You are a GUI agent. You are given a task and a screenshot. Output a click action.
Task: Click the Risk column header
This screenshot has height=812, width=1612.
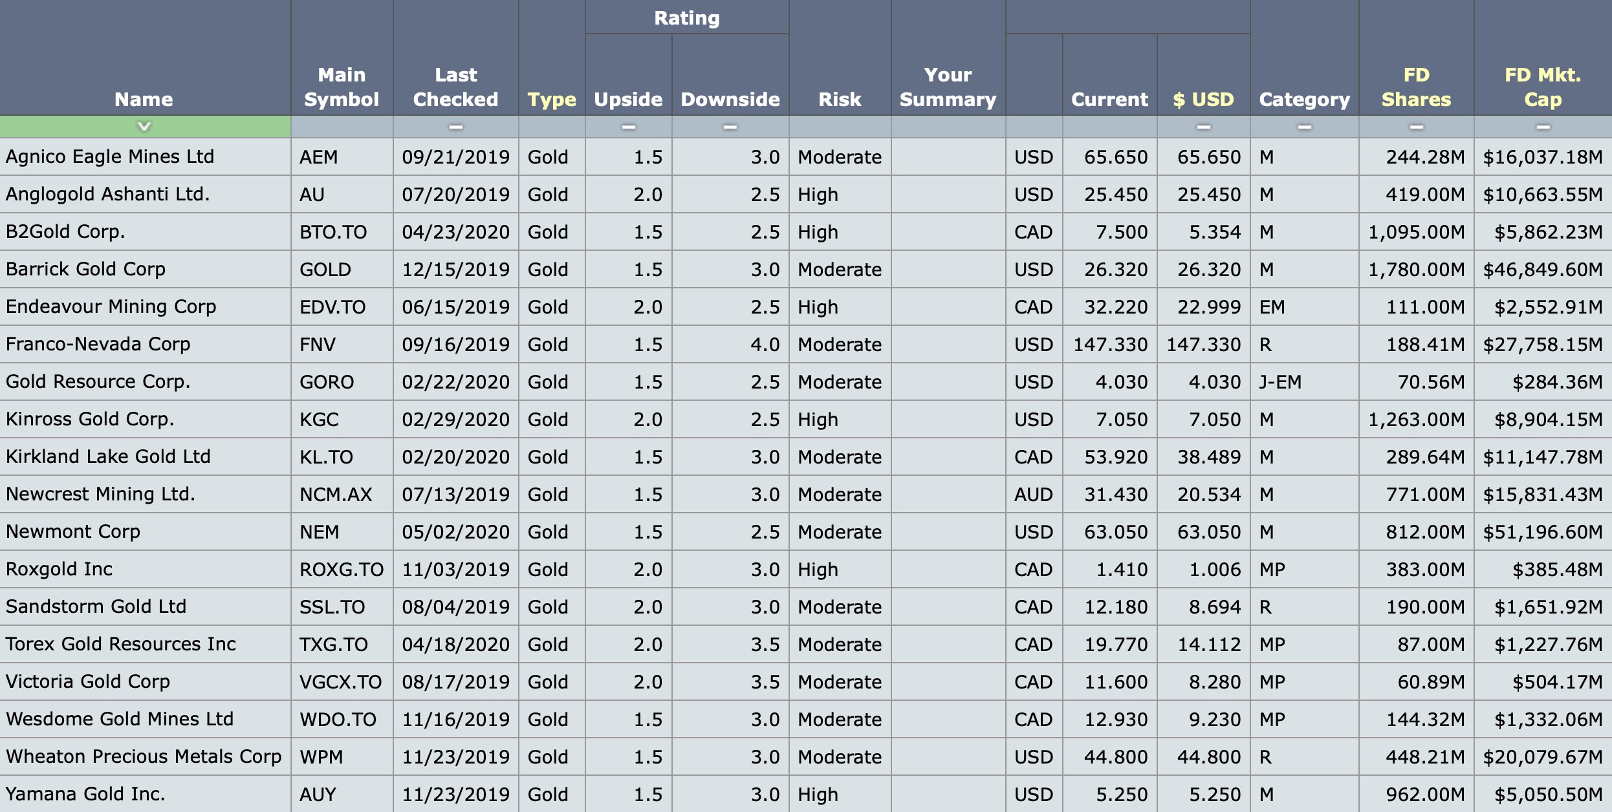(839, 99)
